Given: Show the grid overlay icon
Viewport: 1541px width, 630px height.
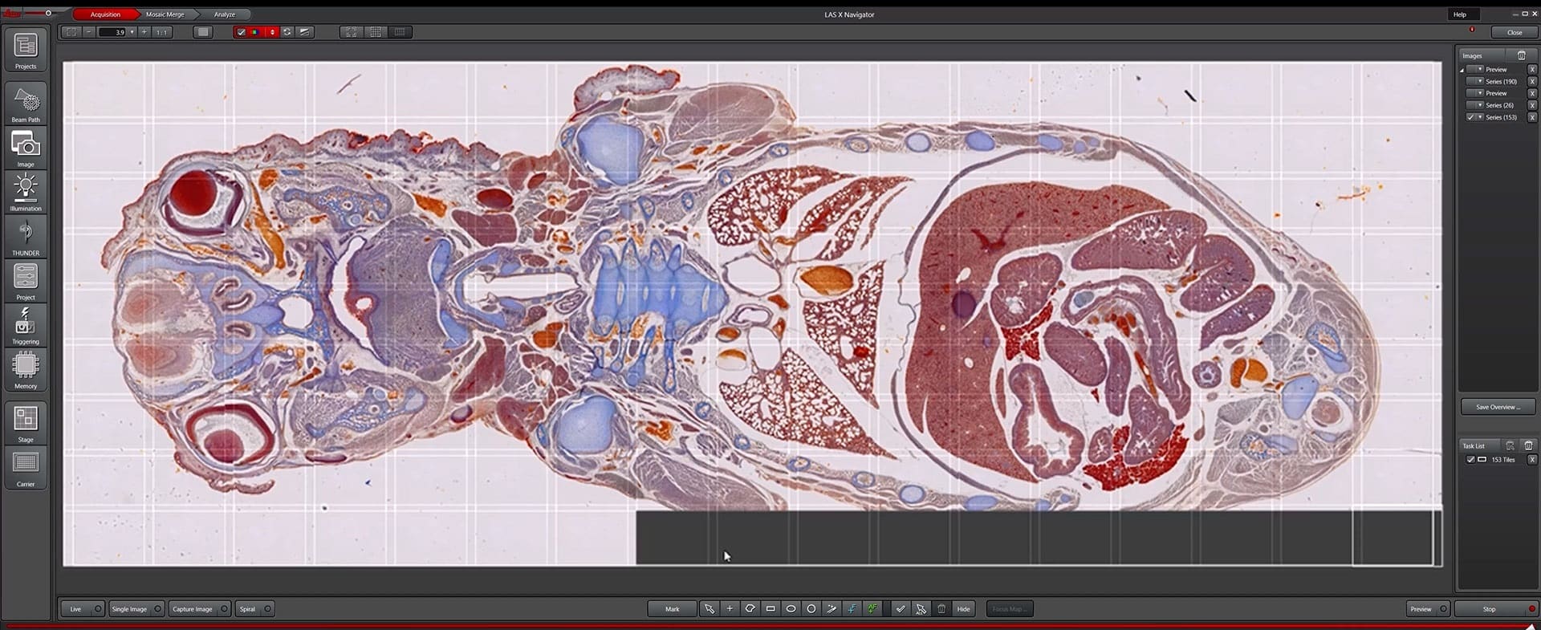Looking at the screenshot, I should pos(376,32).
